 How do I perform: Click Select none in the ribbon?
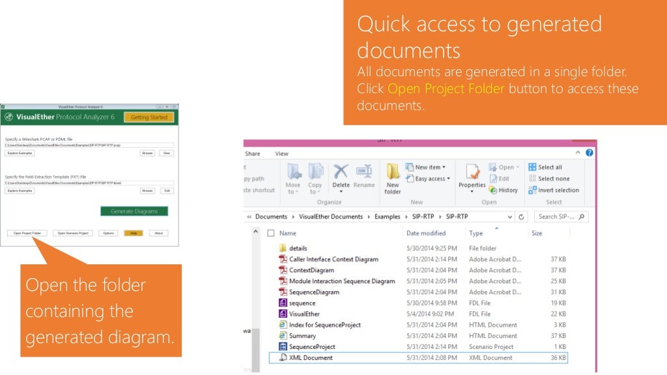coord(548,178)
